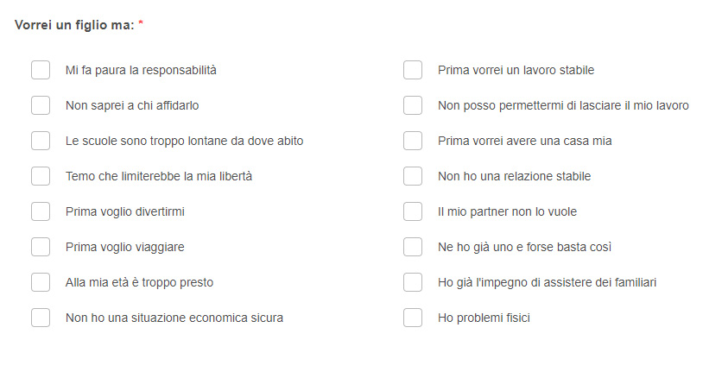
Task: Tick the 'Non saprei a chi affidarlo' checkbox
Action: point(41,105)
